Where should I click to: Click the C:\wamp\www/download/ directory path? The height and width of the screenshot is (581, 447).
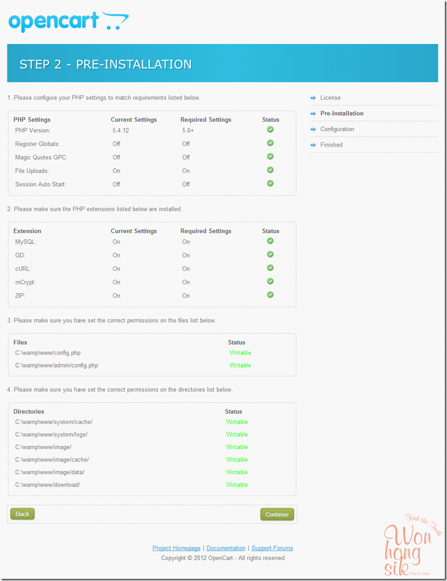(x=47, y=485)
